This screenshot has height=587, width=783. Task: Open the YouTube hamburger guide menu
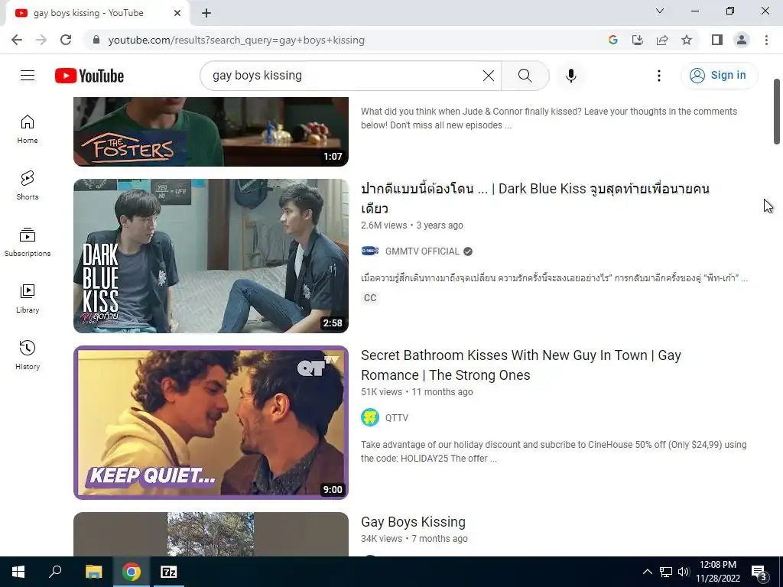click(28, 76)
